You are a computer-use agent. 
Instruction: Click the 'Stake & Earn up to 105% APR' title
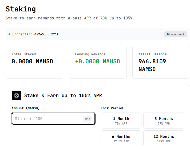coord(63,96)
